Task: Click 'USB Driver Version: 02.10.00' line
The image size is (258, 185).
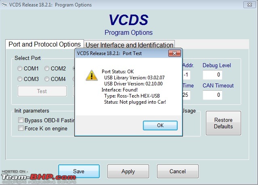Action: click(x=133, y=84)
